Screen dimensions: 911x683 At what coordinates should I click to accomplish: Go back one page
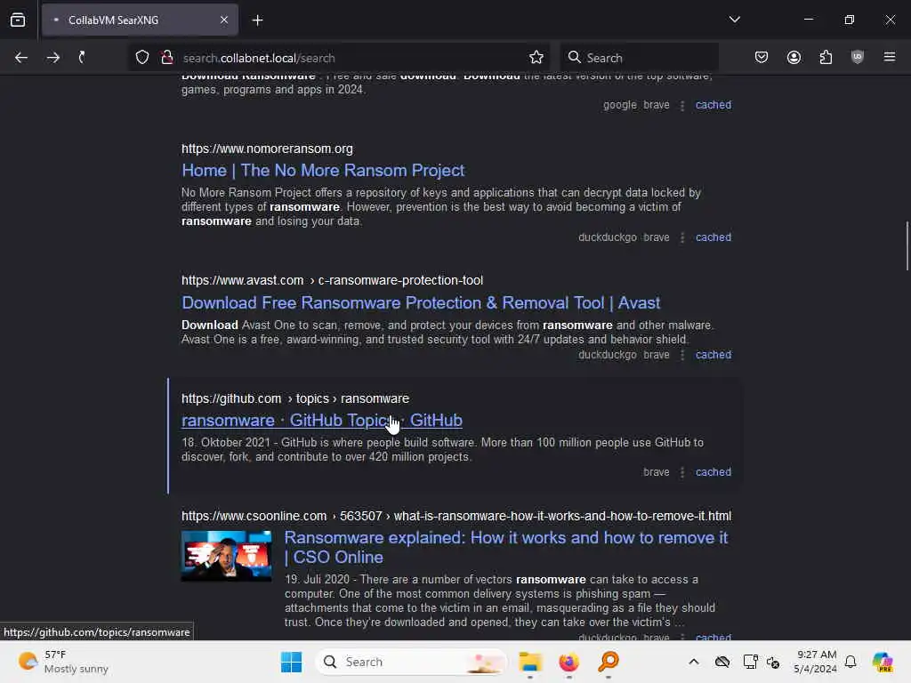coord(21,58)
